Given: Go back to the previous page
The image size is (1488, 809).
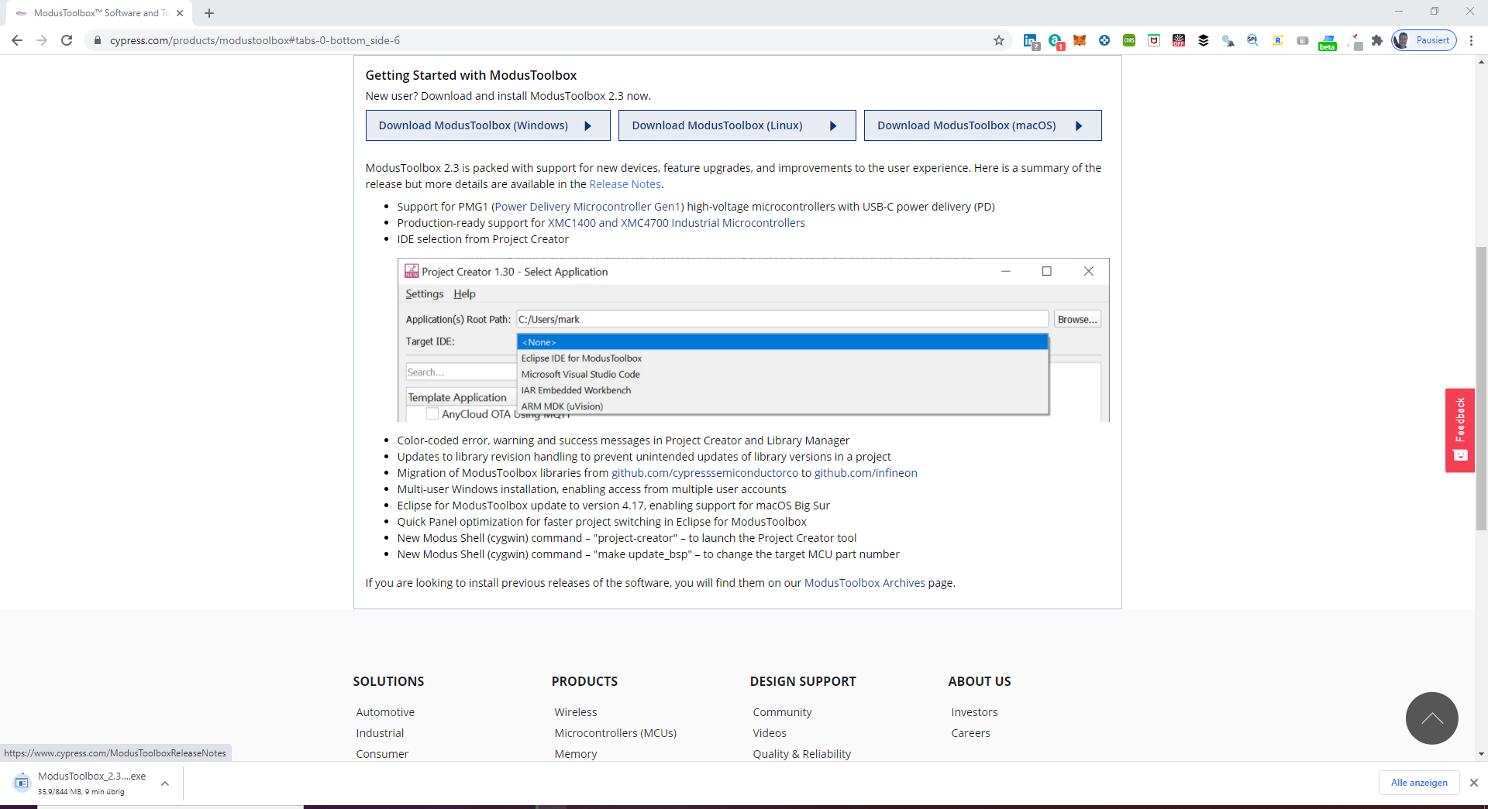Looking at the screenshot, I should pyautogui.click(x=17, y=40).
